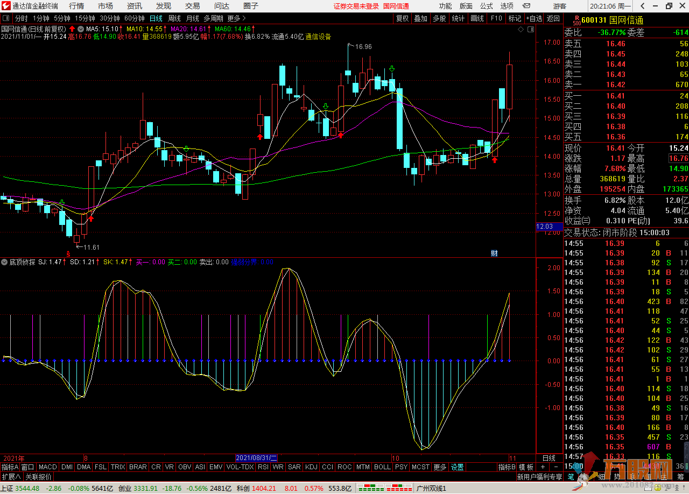The image size is (689, 494).
Task: Click the zoom-out minus button near 模板
Action: pos(556,467)
